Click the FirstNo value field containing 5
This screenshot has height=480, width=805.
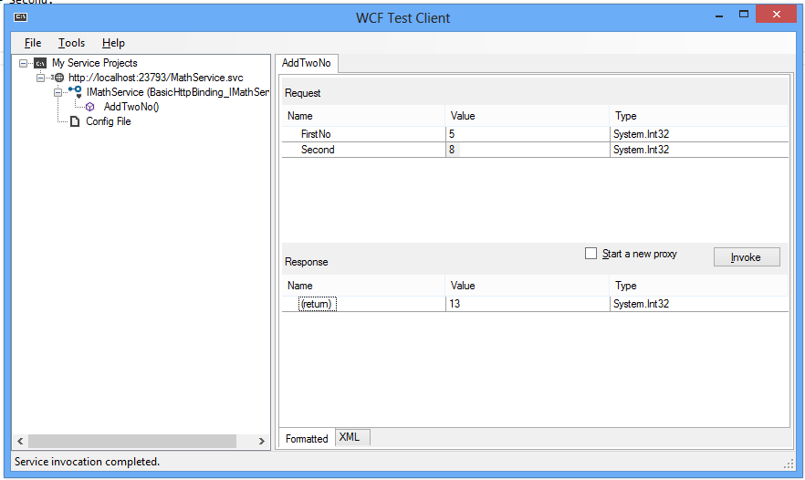pos(528,134)
